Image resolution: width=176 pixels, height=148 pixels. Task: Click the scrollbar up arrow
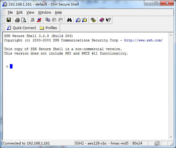tap(171, 35)
